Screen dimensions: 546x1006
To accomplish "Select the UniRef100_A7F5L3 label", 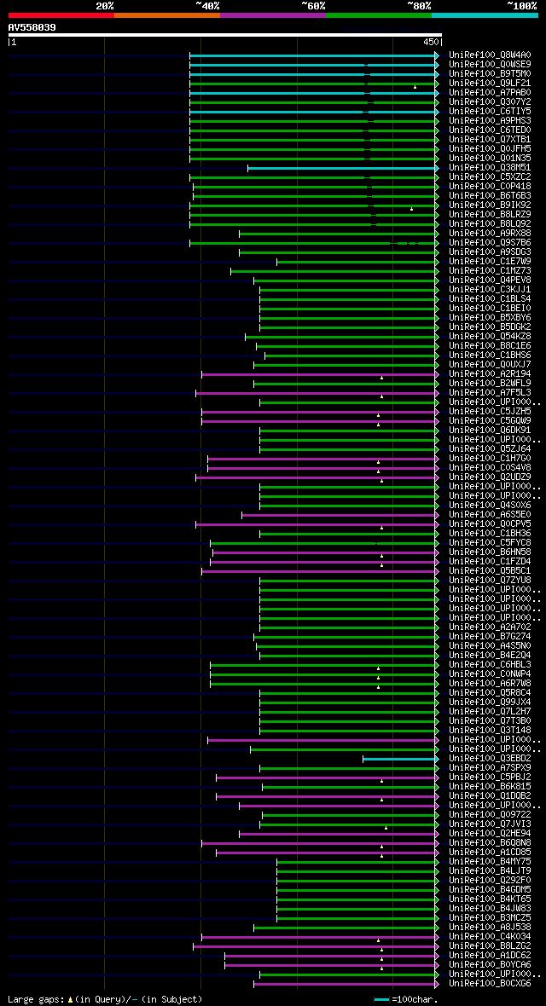I will pyautogui.click(x=490, y=393).
